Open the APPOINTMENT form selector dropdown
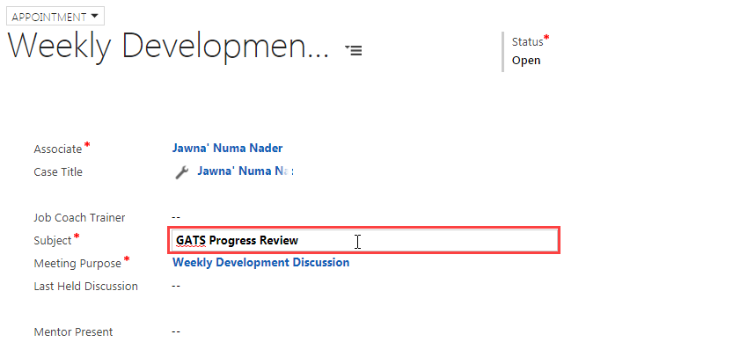 (x=55, y=17)
